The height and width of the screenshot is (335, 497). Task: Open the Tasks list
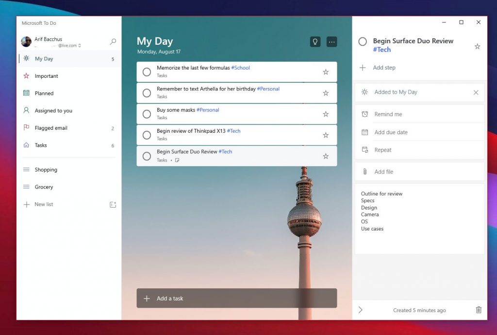click(69, 145)
